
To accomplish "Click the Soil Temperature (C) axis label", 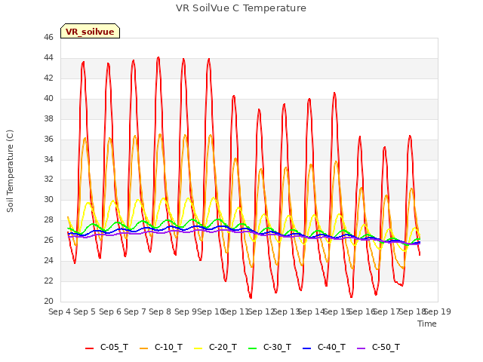I will point(10,171).
